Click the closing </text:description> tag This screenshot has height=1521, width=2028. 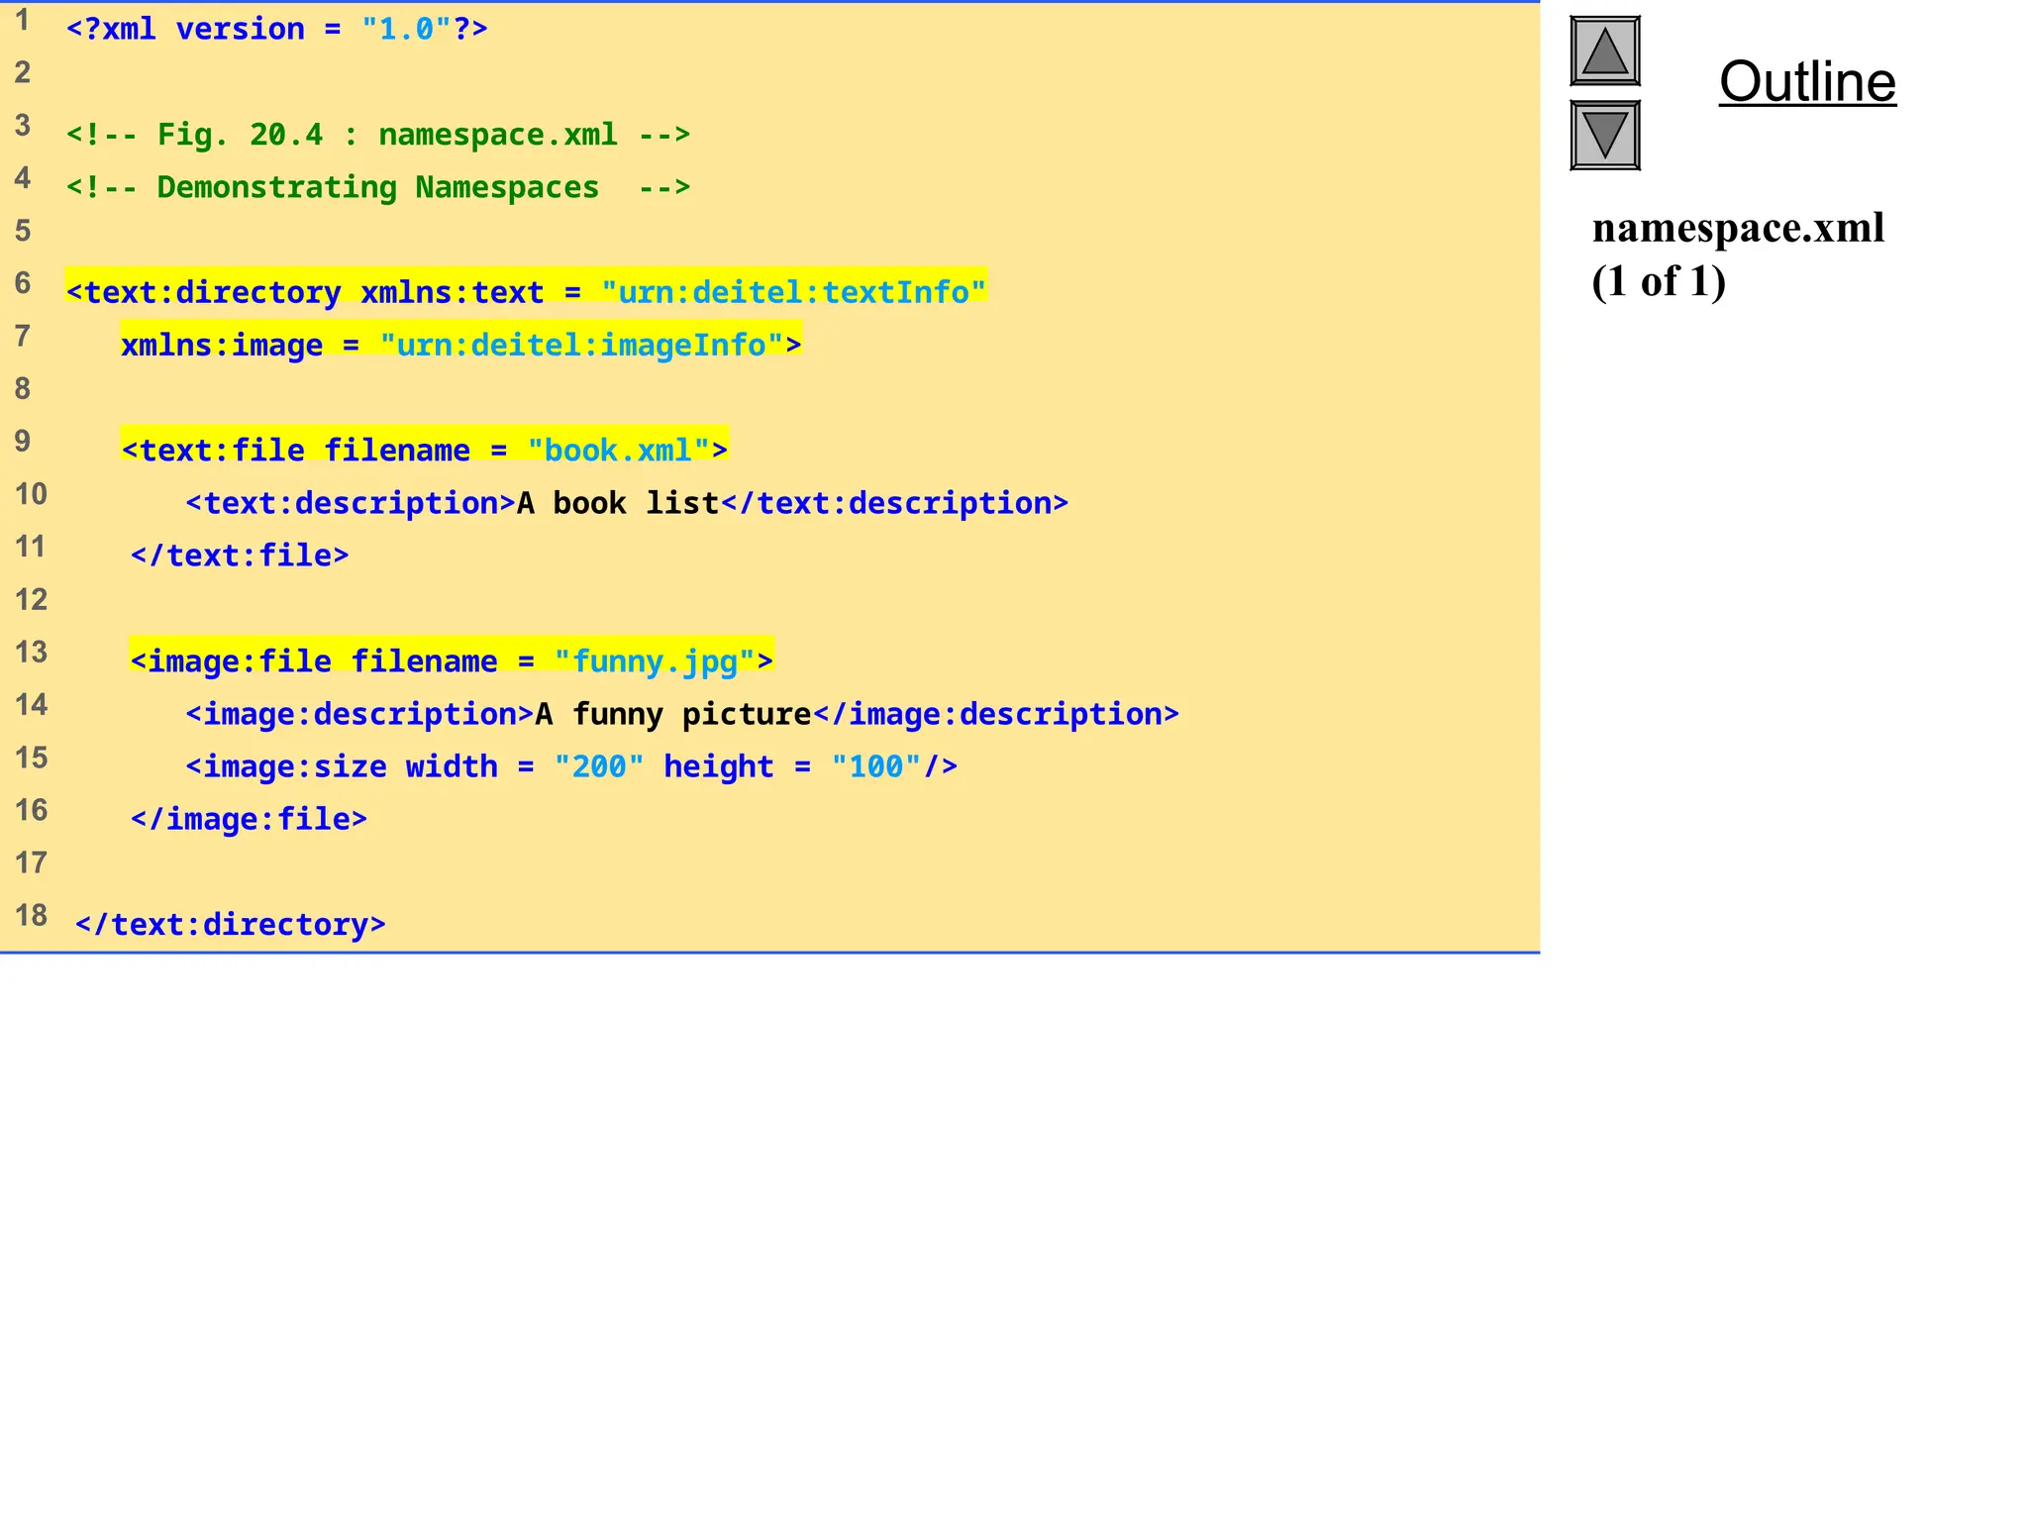click(895, 503)
